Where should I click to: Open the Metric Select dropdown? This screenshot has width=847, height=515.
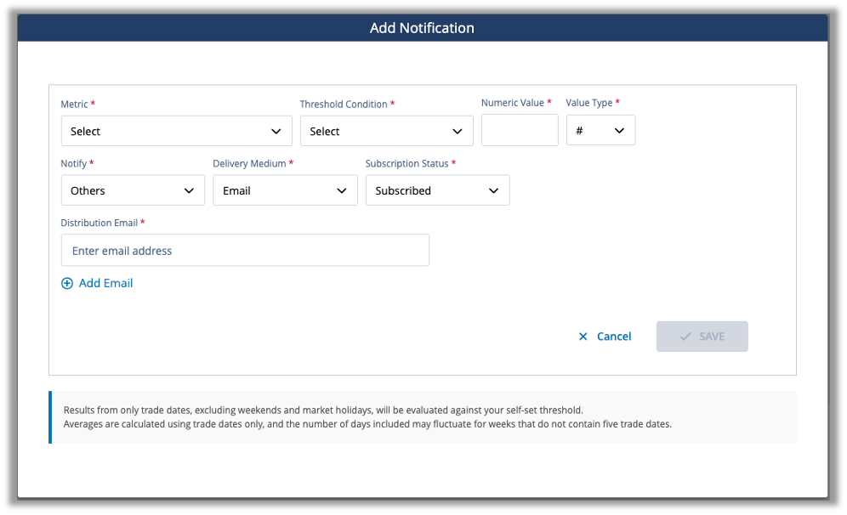point(176,132)
